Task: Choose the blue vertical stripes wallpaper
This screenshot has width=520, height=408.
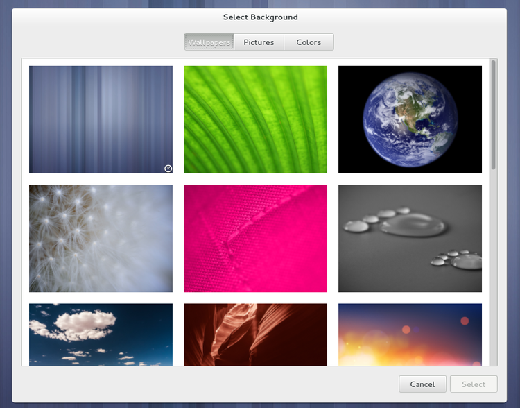Action: point(101,119)
